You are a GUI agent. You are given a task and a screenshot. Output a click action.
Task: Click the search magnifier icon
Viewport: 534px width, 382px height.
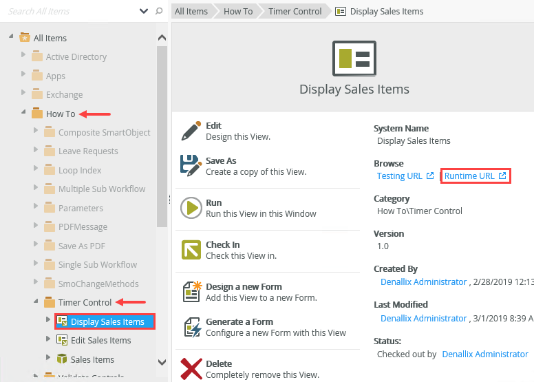(x=160, y=11)
